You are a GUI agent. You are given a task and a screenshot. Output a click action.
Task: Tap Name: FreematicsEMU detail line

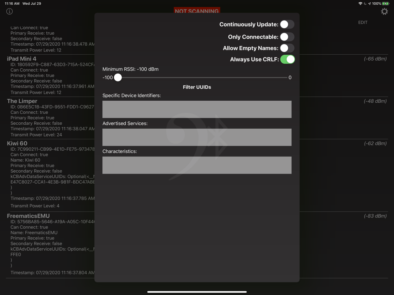34,232
